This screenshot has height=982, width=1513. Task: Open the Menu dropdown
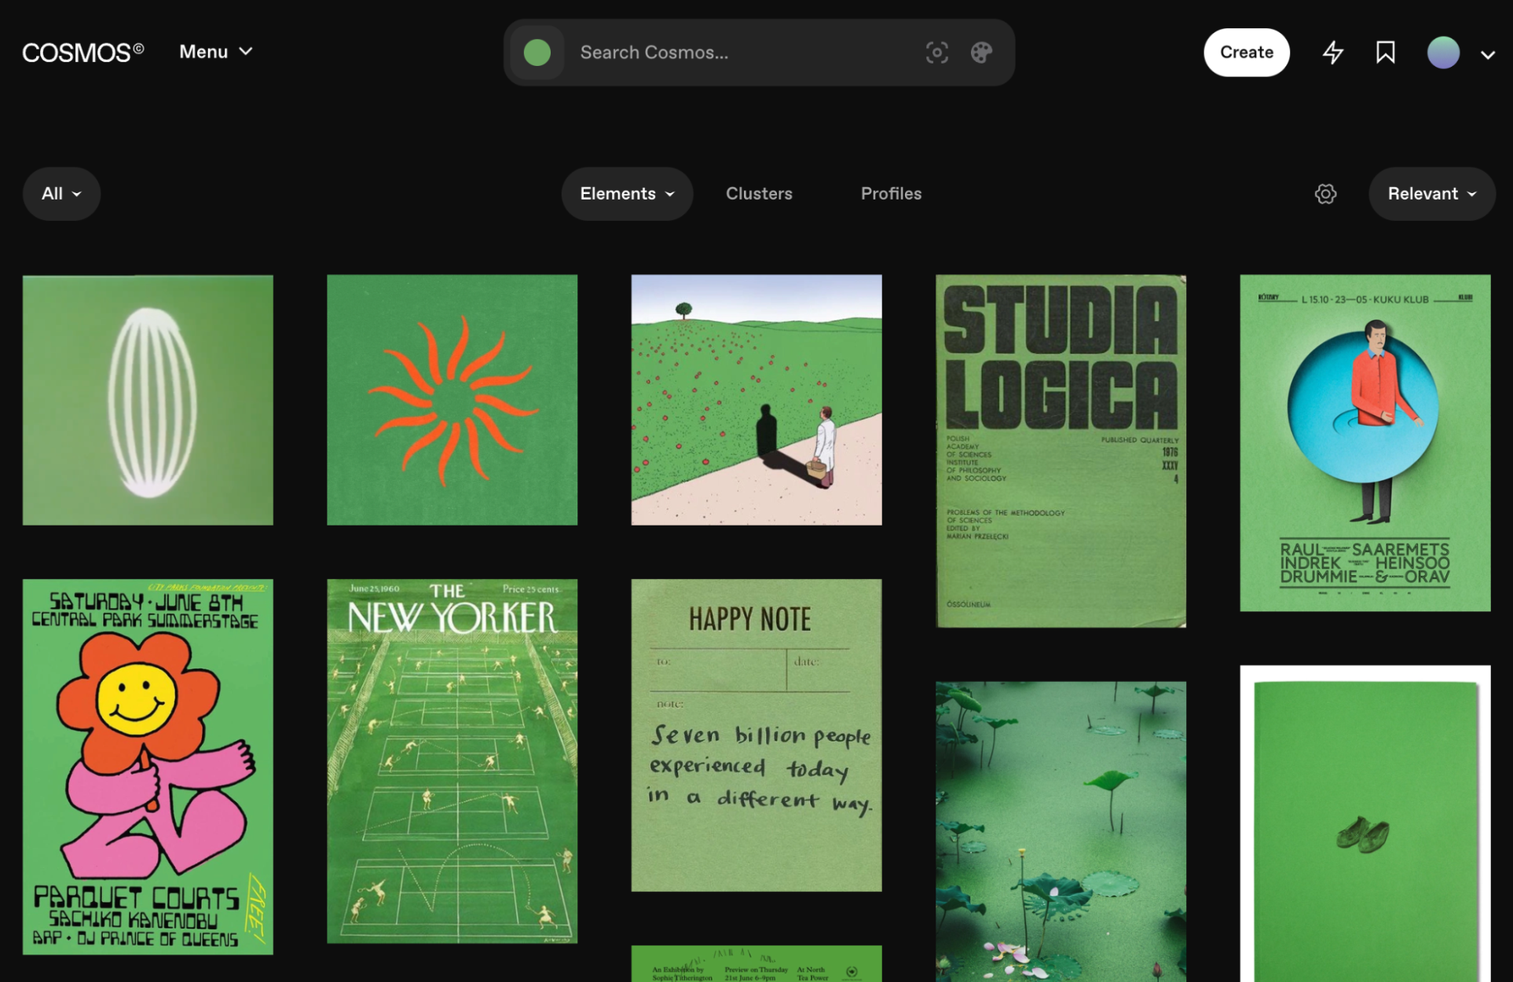[216, 52]
